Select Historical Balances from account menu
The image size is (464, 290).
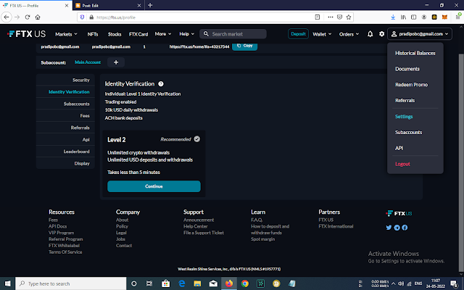(415, 53)
